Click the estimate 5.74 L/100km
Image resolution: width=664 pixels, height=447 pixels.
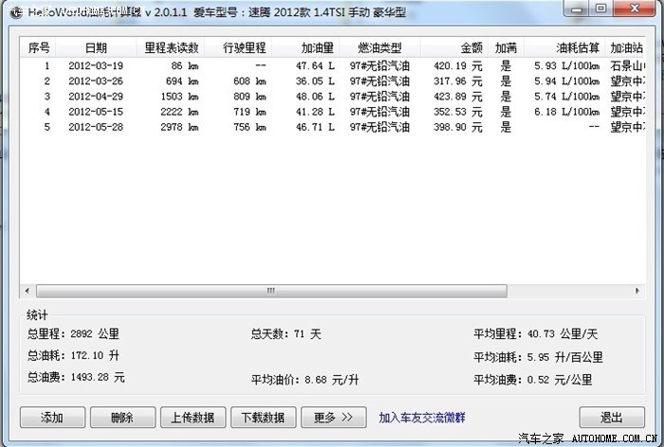point(566,97)
